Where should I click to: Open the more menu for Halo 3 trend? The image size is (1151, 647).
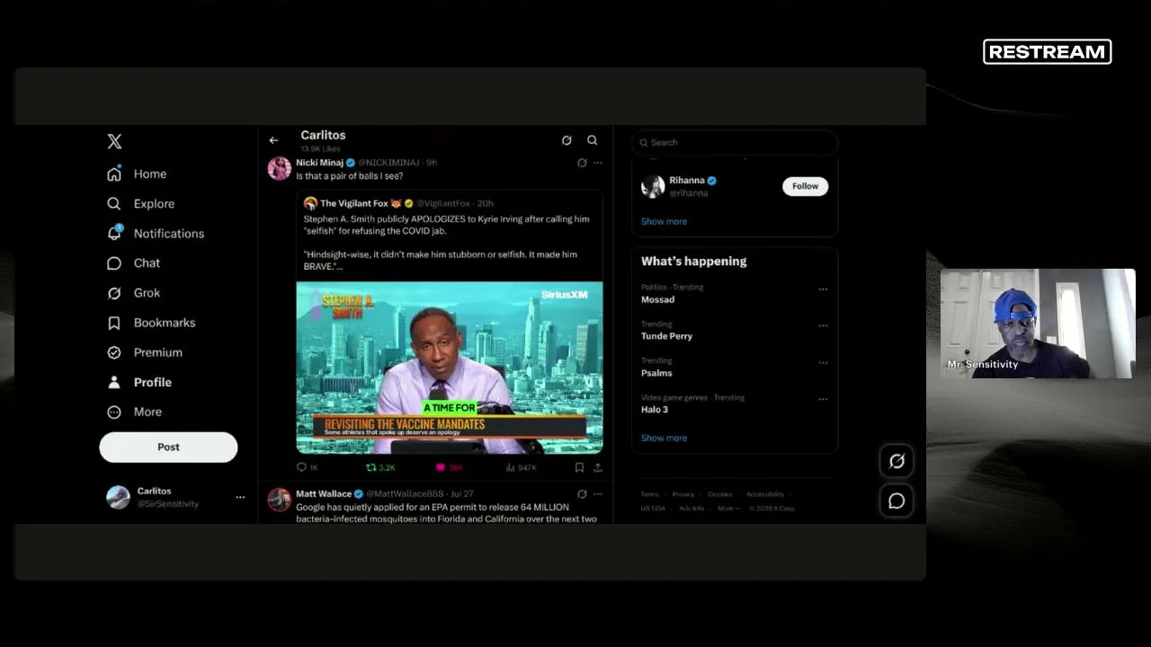click(x=823, y=399)
